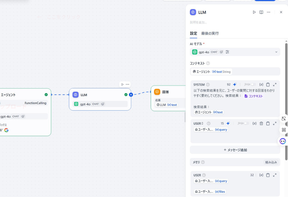Open the translation tool floating icon
288x197 pixels.
(x=283, y=119)
